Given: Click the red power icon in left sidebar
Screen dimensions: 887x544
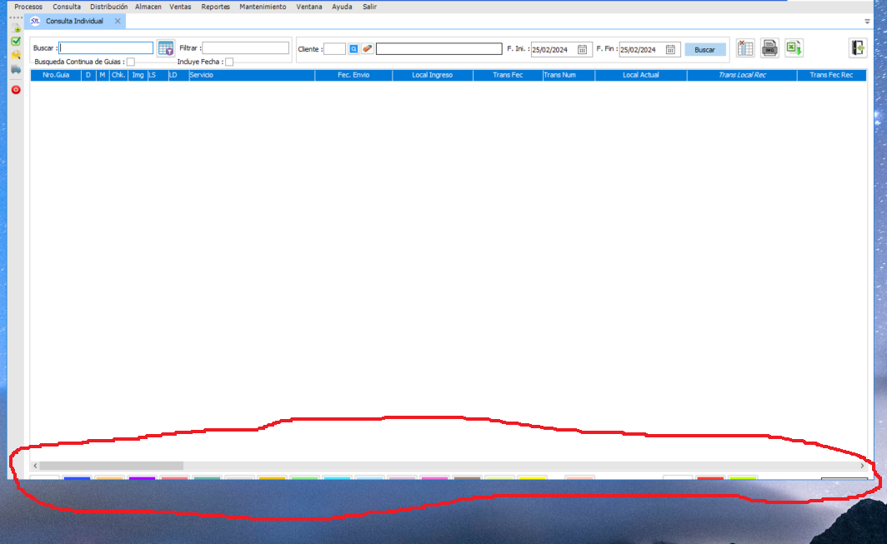Looking at the screenshot, I should (16, 89).
